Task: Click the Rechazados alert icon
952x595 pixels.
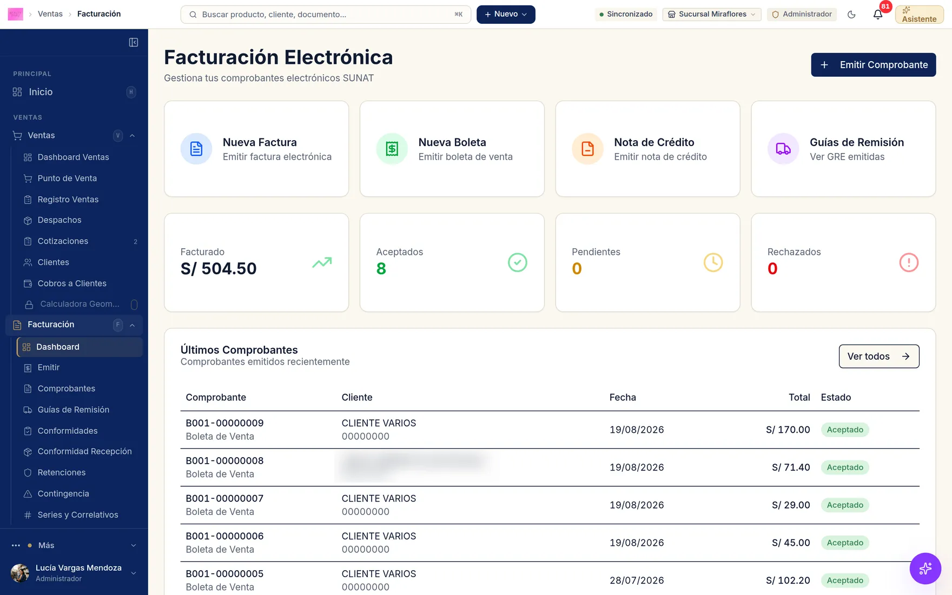Action: [x=909, y=262]
